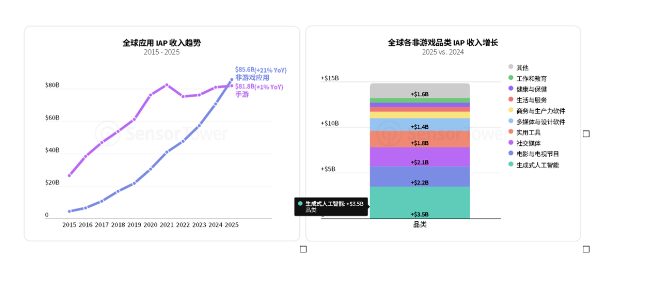
Task: Click the +$5B axis label
Action: click(328, 169)
